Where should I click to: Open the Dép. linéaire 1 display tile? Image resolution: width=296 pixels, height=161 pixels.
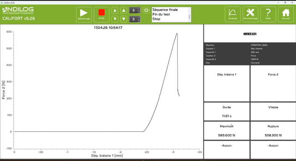[227, 83]
